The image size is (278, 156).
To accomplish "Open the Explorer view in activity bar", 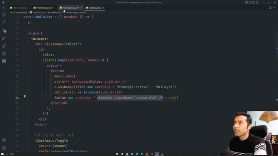I will coord(4,14).
